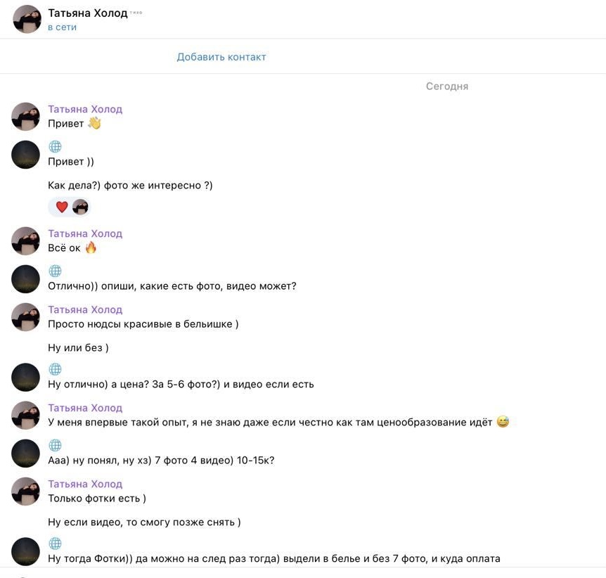This screenshot has height=578, width=606.
Task: Open sender avatar beside Просто нюдсы message
Action: (x=25, y=317)
